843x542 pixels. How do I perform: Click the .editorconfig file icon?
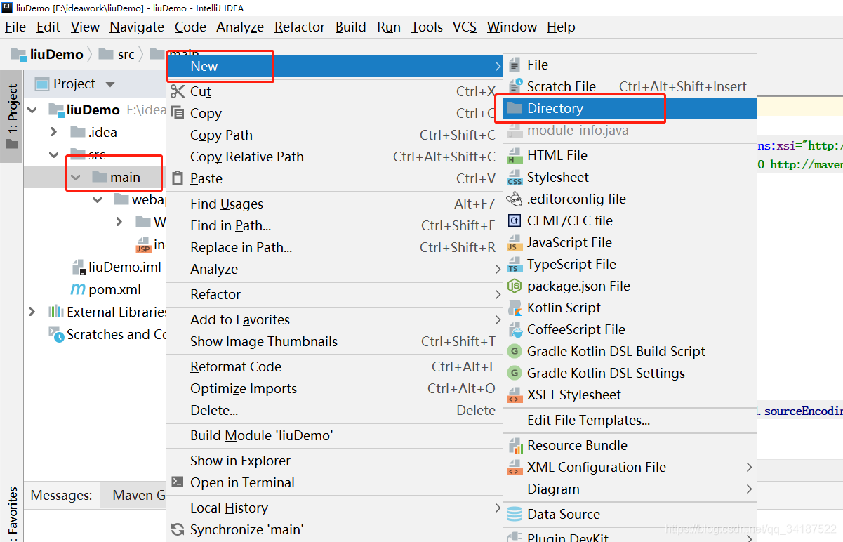(515, 199)
